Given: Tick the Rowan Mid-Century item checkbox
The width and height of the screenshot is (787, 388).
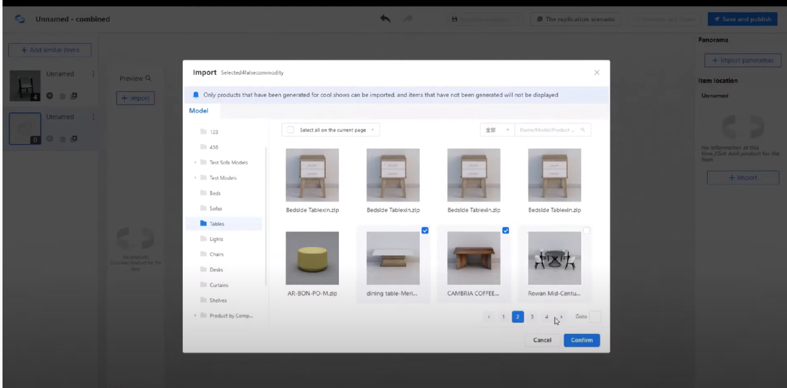Looking at the screenshot, I should click(586, 230).
